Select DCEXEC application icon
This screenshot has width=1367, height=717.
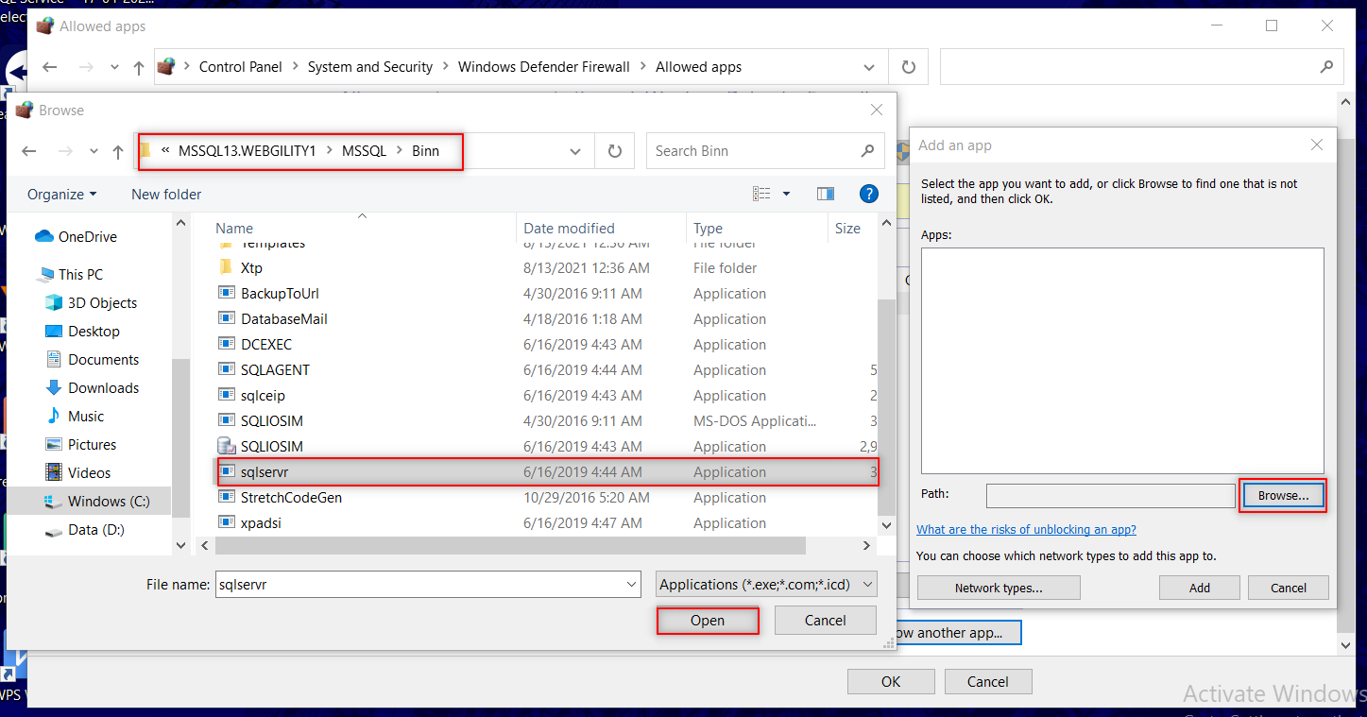click(x=226, y=345)
